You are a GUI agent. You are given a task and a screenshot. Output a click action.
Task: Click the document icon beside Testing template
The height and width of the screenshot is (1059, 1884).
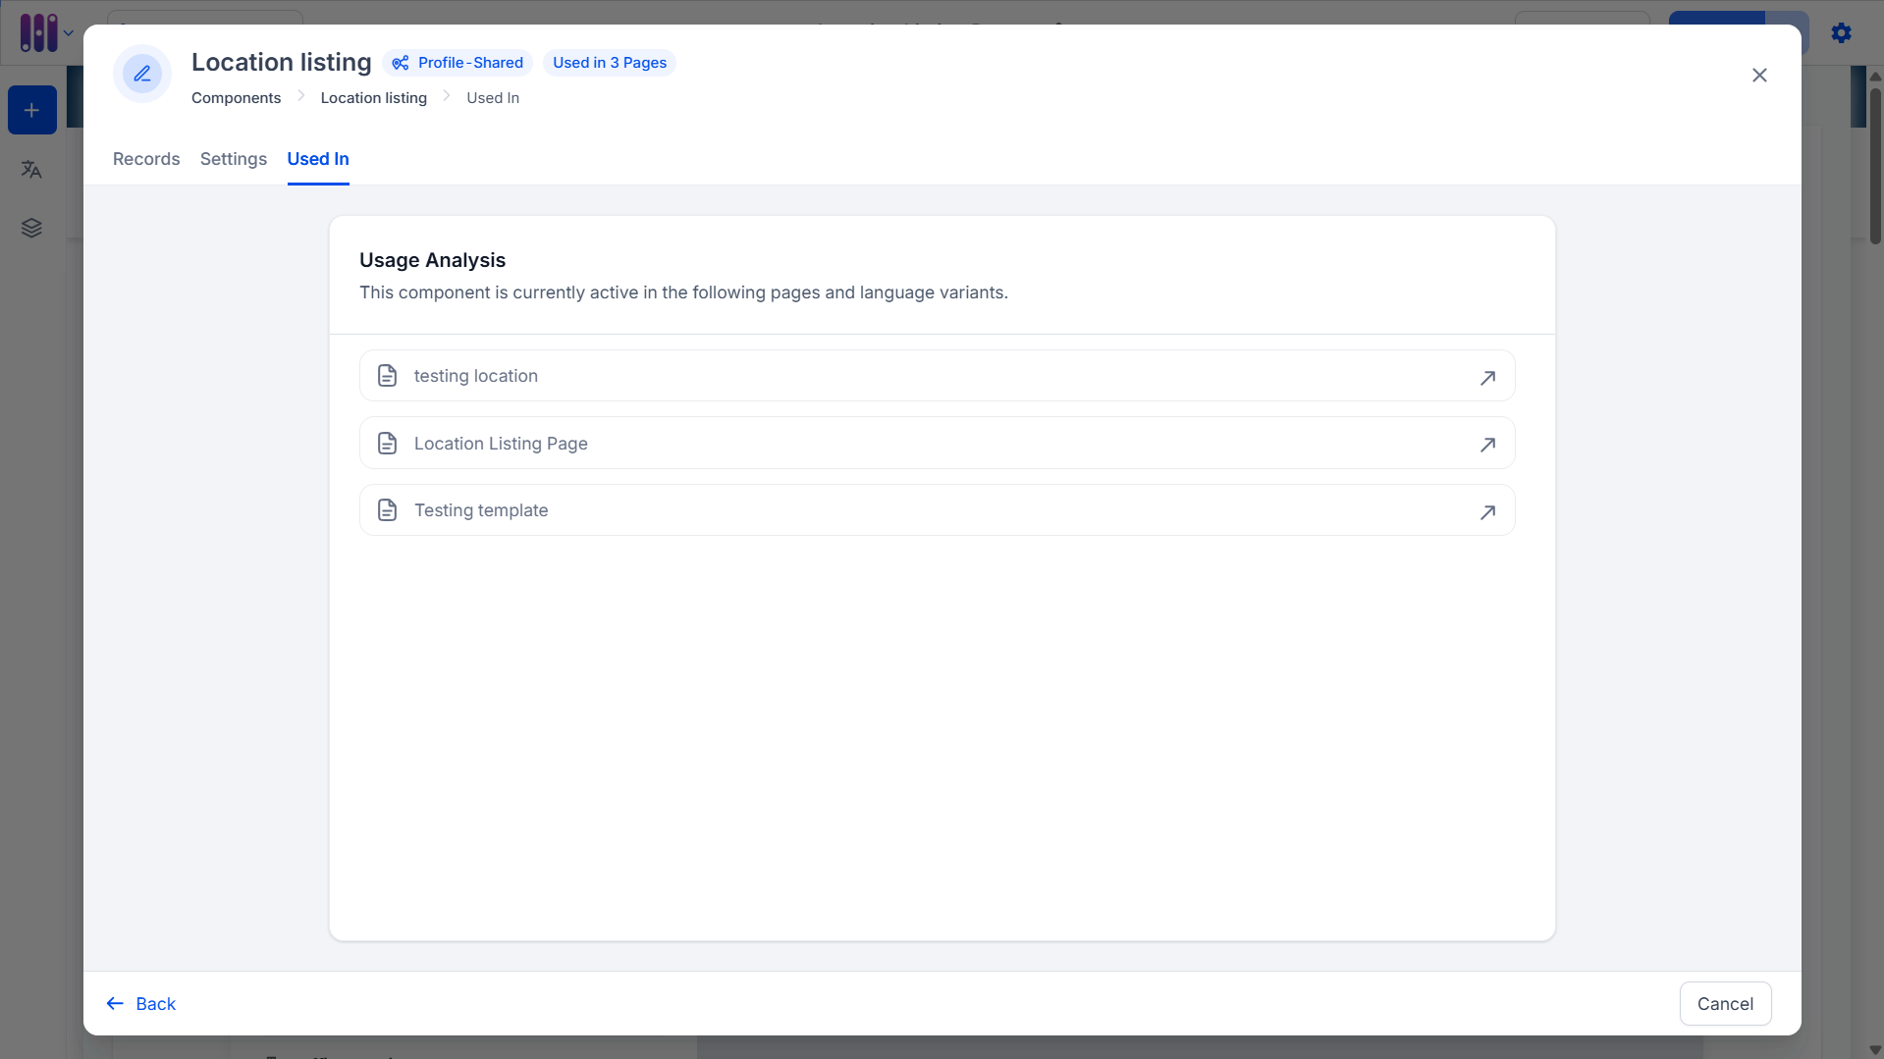pyautogui.click(x=388, y=510)
